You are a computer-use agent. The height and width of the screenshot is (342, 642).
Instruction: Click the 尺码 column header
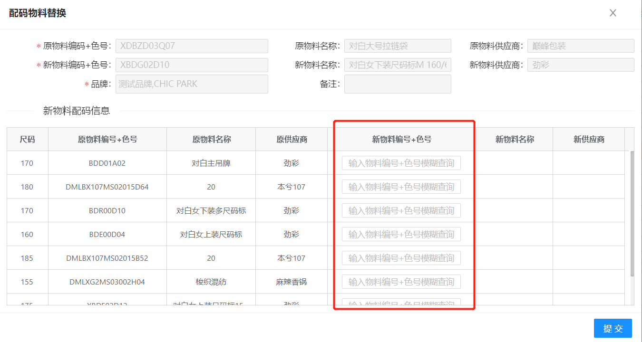tap(27, 140)
